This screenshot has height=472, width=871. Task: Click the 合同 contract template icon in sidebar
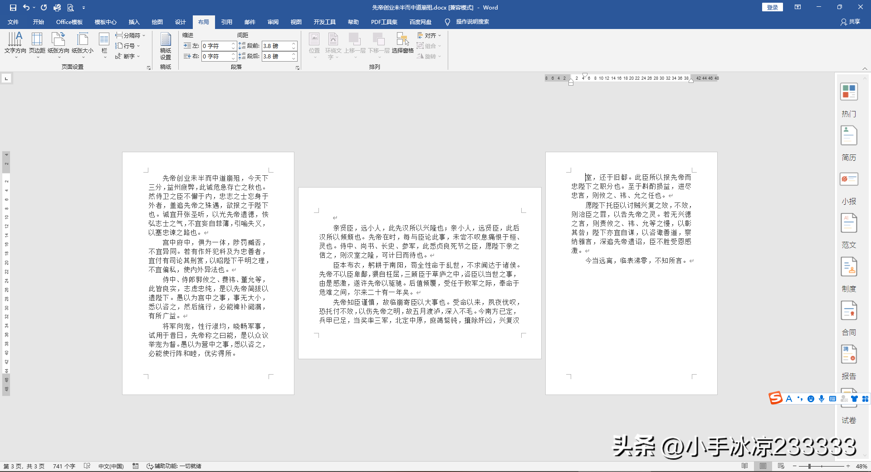849,311
